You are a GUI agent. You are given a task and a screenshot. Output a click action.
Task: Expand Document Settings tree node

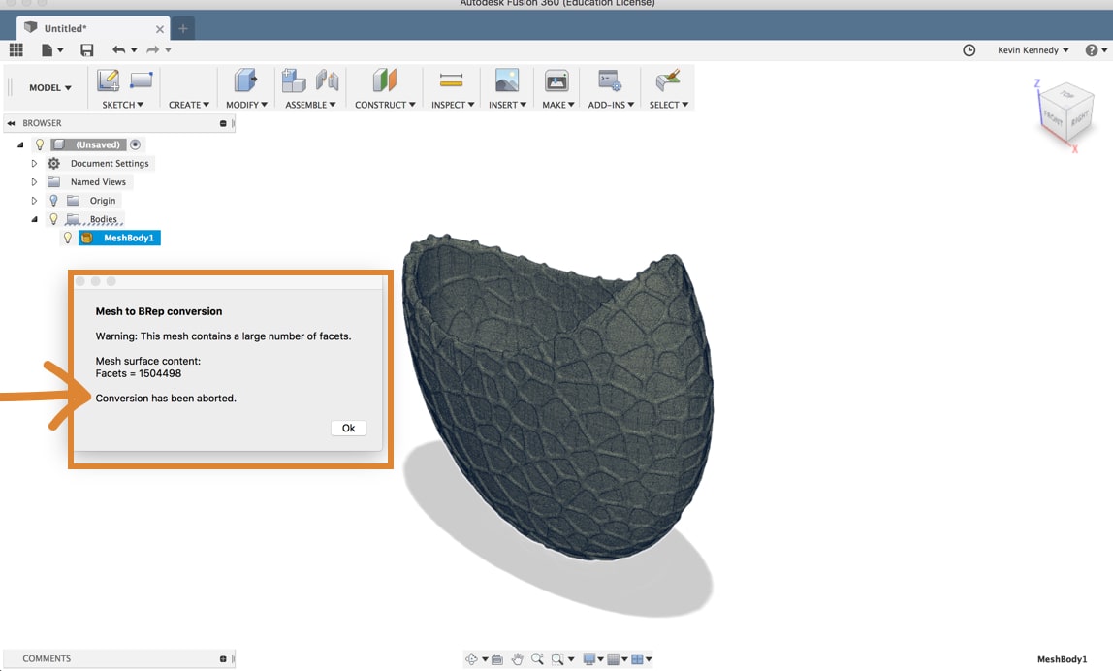34,163
